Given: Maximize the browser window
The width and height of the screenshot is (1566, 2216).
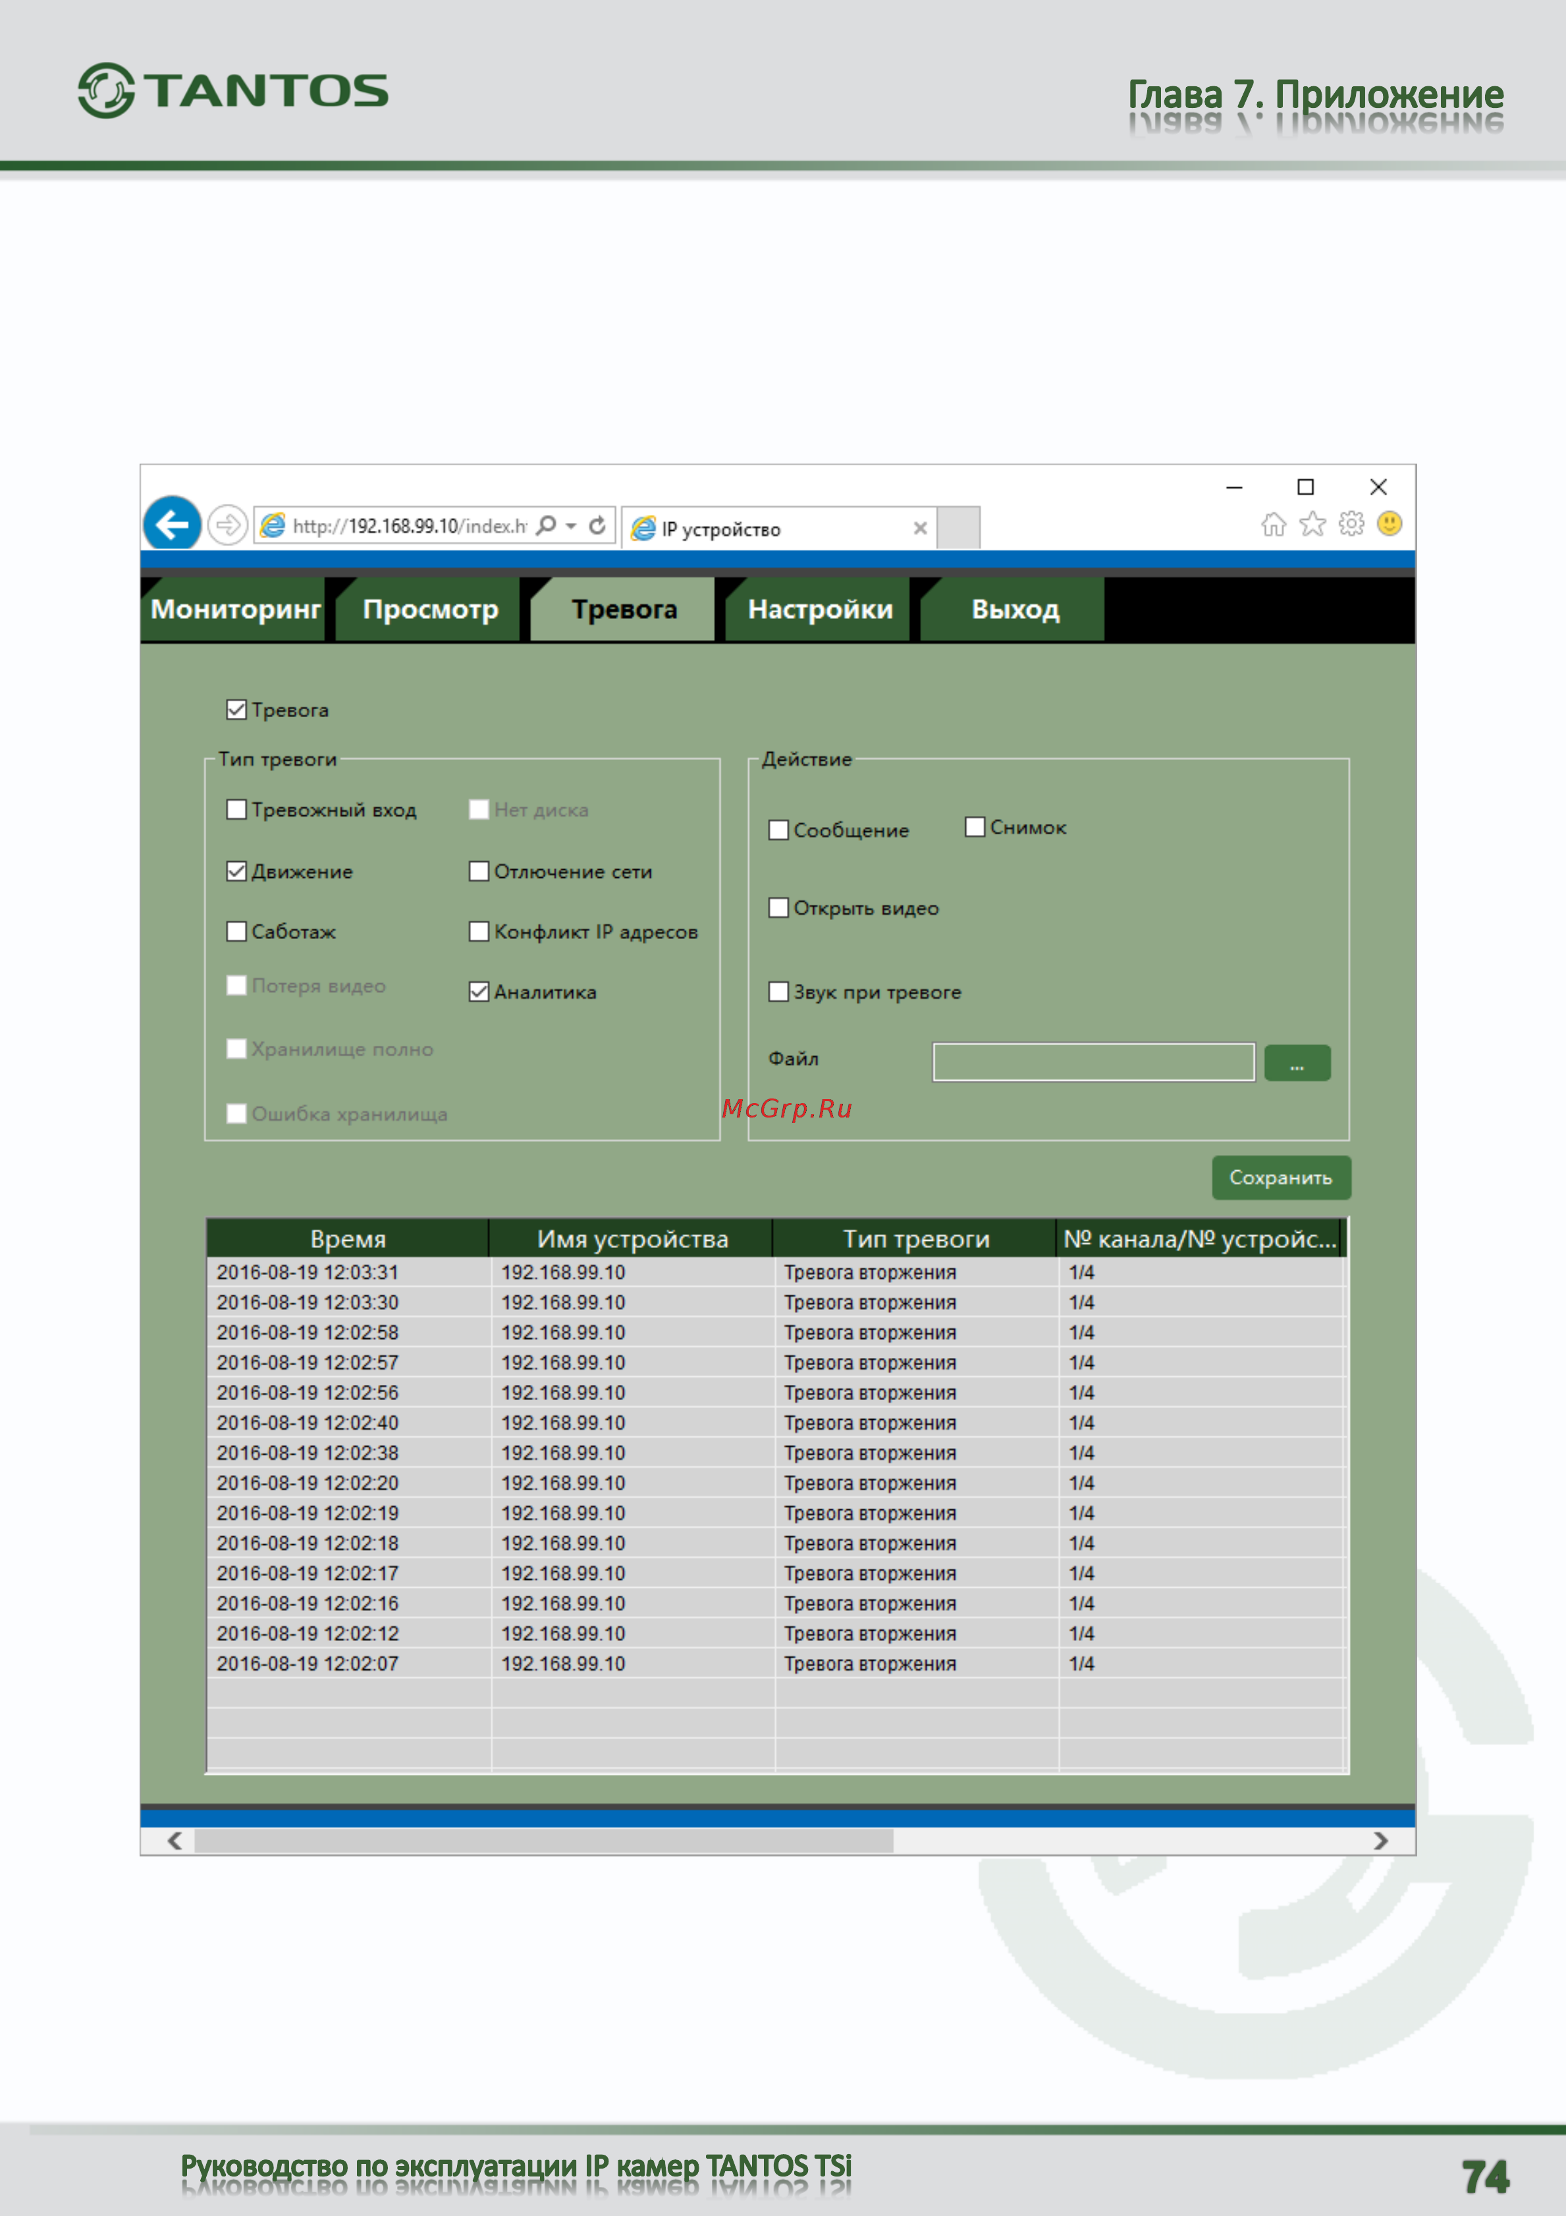Looking at the screenshot, I should [1305, 487].
